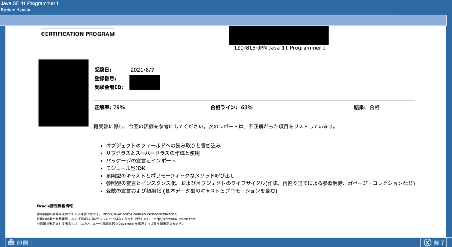Click the redacted candidate photo placeholder
This screenshot has width=452, height=247.
pos(63,92)
